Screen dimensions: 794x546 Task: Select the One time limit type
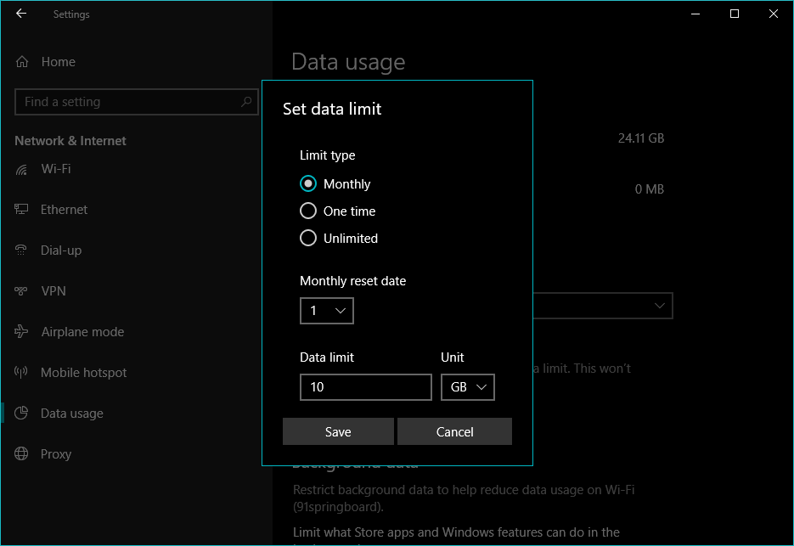click(308, 211)
